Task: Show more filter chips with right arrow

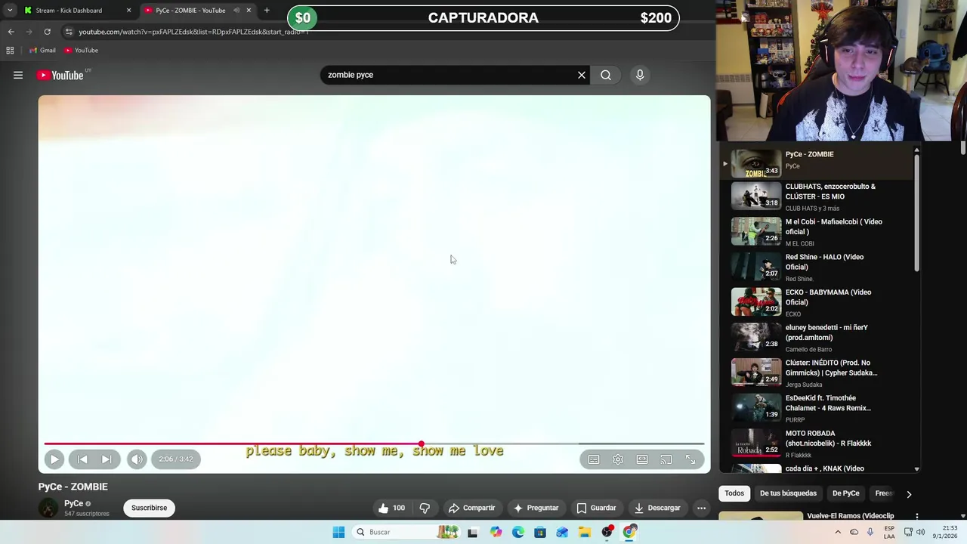Action: click(909, 494)
